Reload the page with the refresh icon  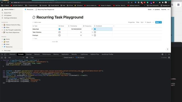pos(8,3)
